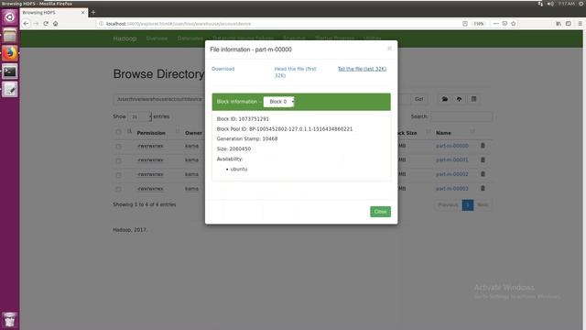Click the Pocket save icon
Image resolution: width=586 pixels, height=330 pixels.
(x=505, y=24)
